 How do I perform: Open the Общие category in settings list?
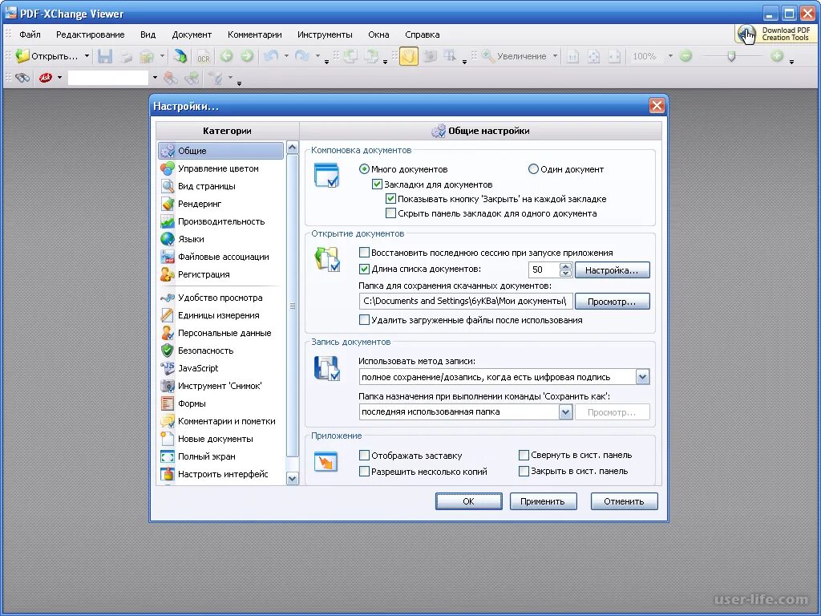pyautogui.click(x=220, y=151)
